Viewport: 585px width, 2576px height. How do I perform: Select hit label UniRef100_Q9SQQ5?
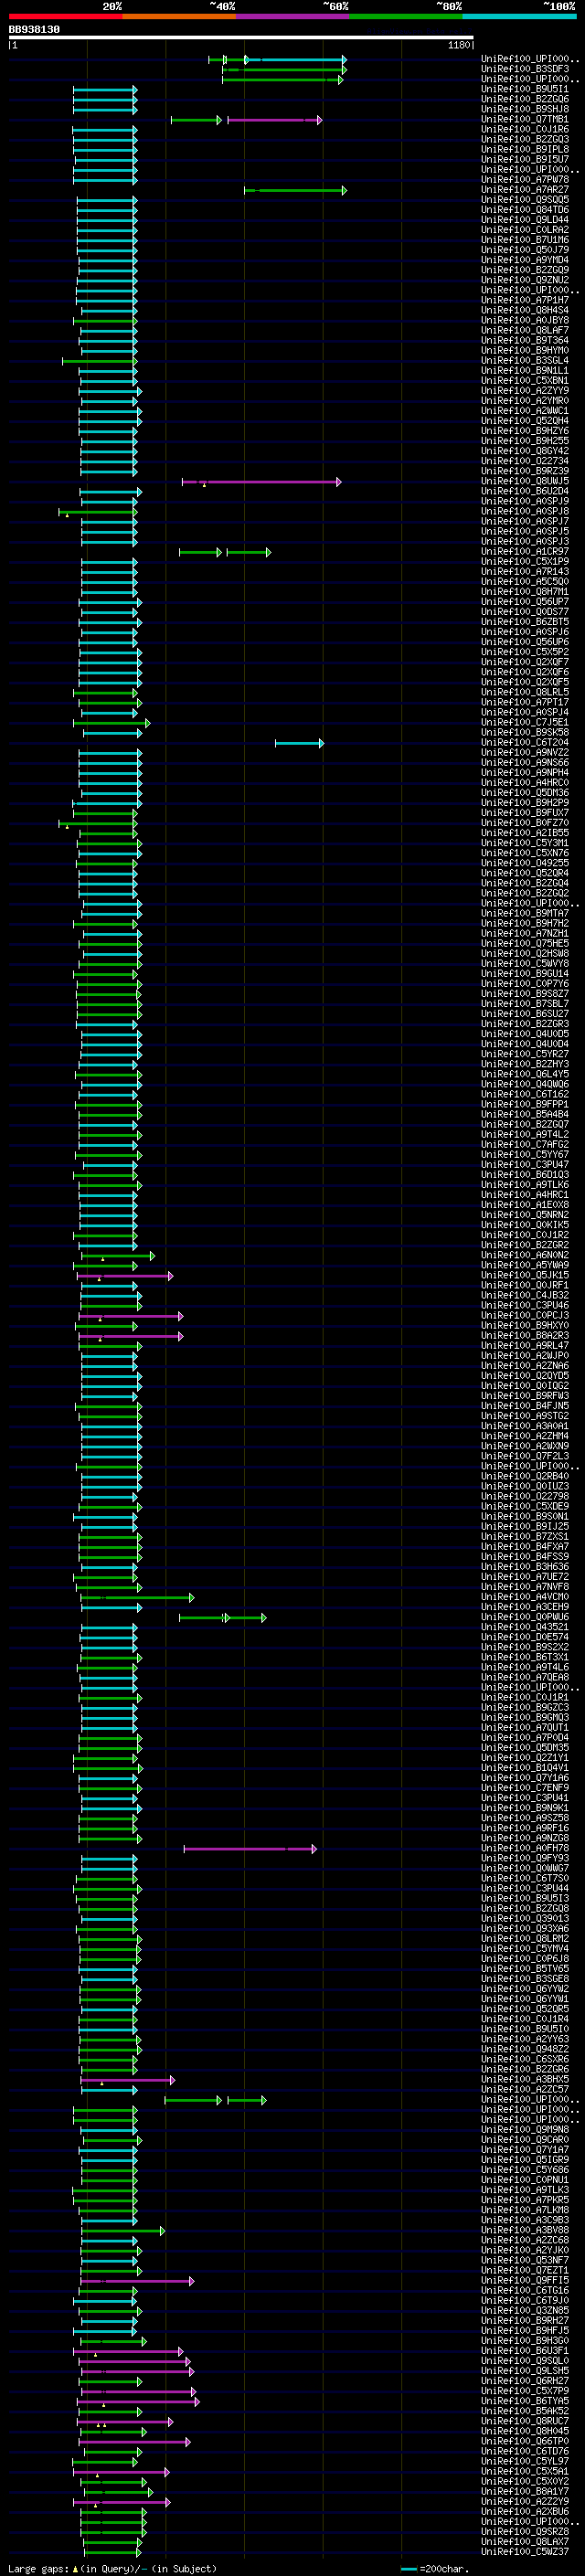click(525, 200)
